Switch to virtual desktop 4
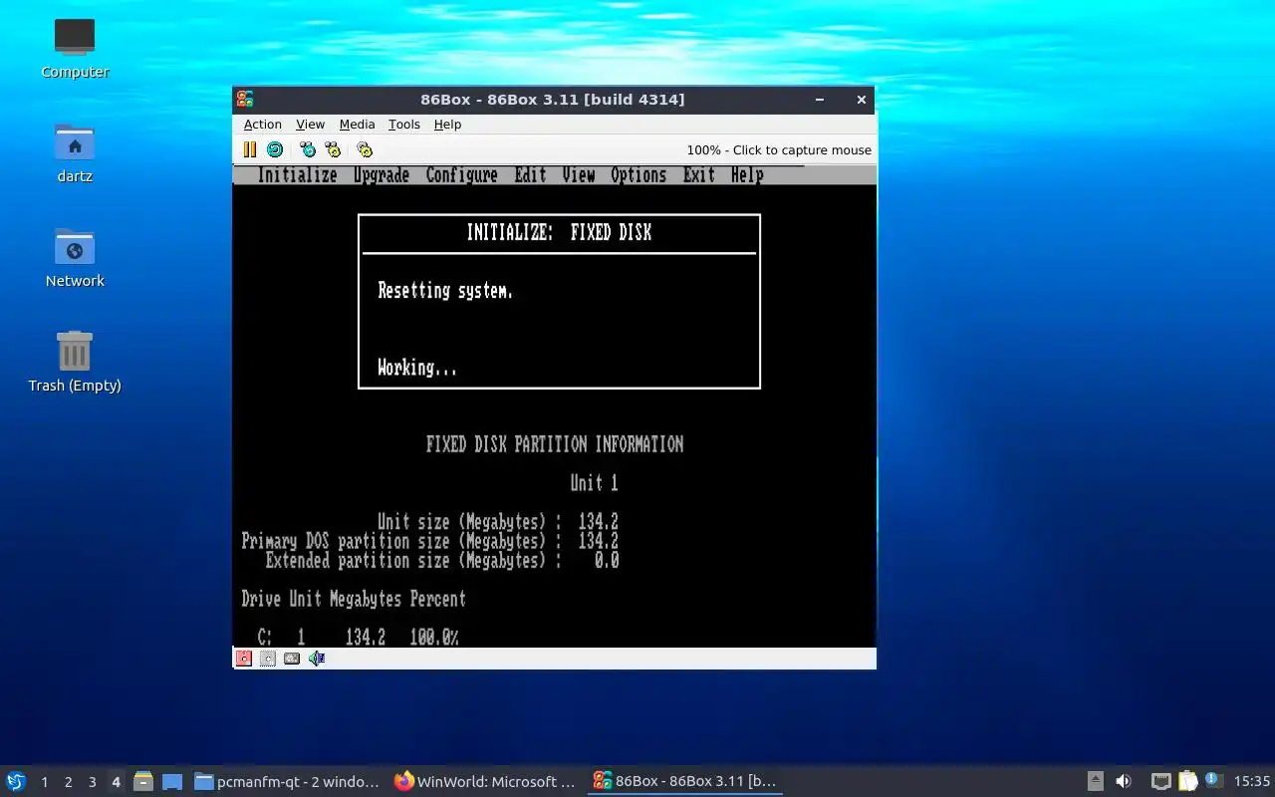 coord(116,782)
